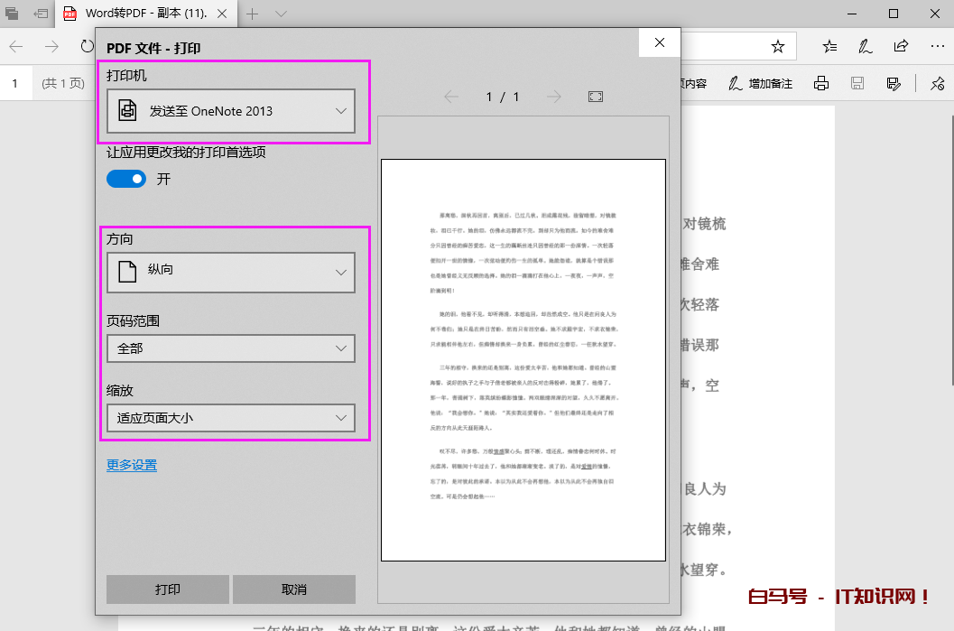Image resolution: width=954 pixels, height=631 pixels.
Task: Select the Word转PDF browser tab
Action: coord(144,14)
